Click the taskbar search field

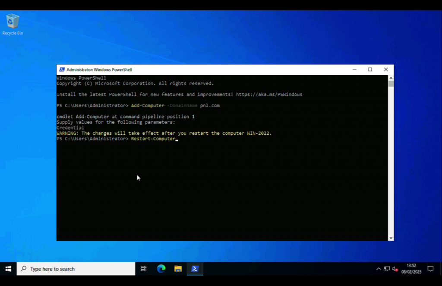pos(76,269)
